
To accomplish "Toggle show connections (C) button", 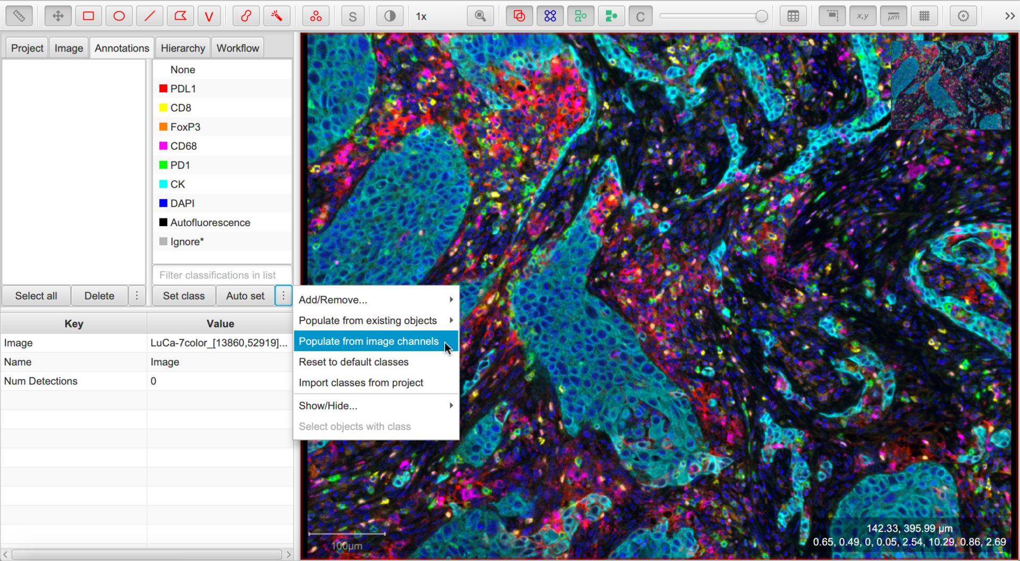I will point(640,16).
